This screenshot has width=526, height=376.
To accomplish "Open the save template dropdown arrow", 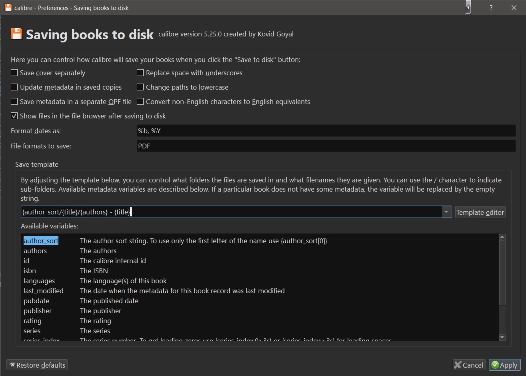I will point(446,212).
